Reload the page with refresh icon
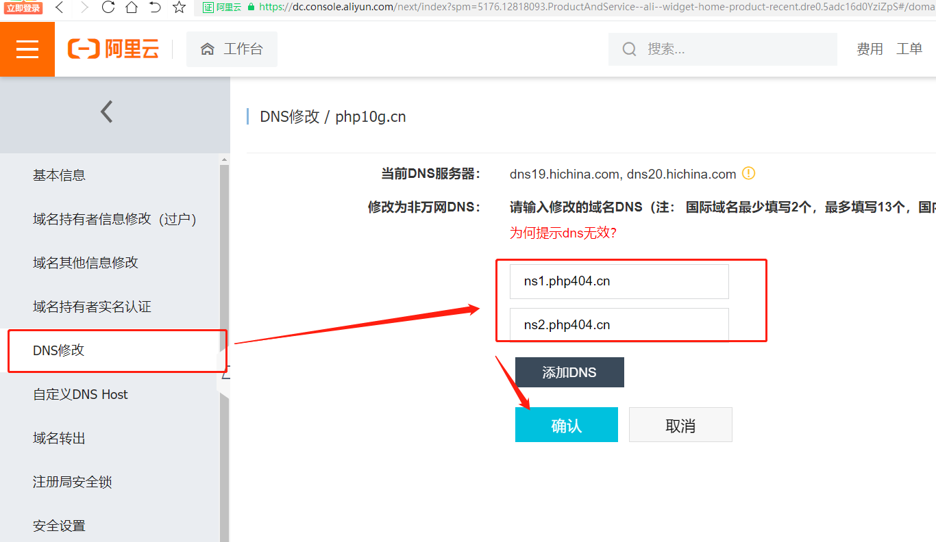 pos(108,8)
